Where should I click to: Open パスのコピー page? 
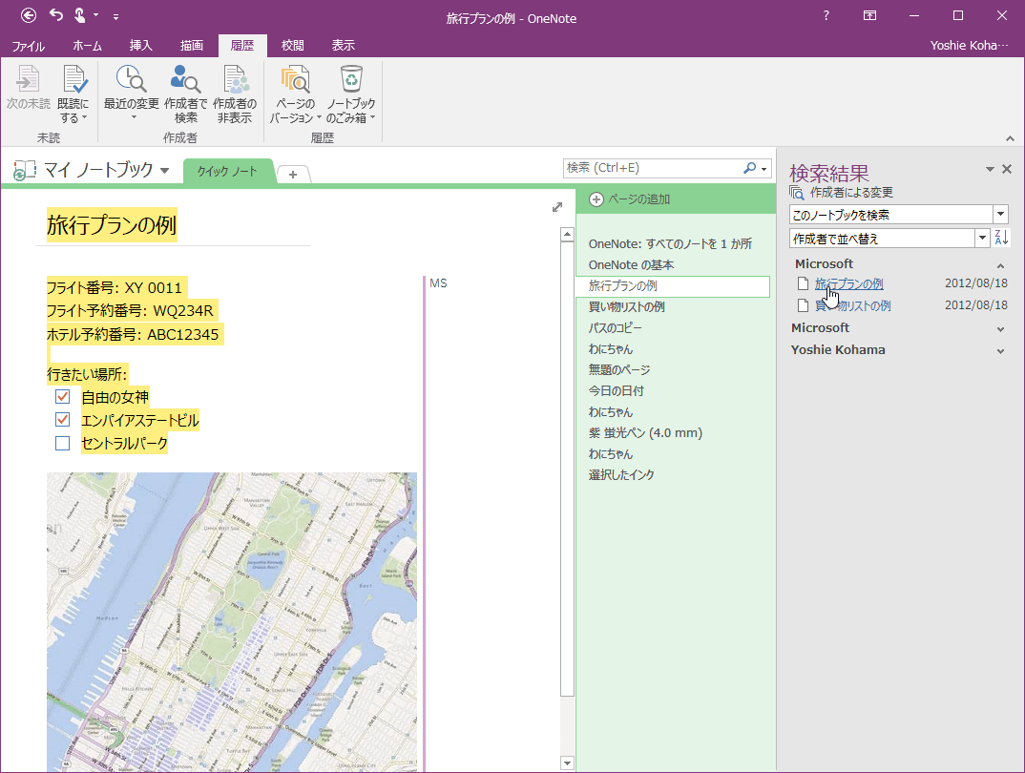tap(616, 327)
